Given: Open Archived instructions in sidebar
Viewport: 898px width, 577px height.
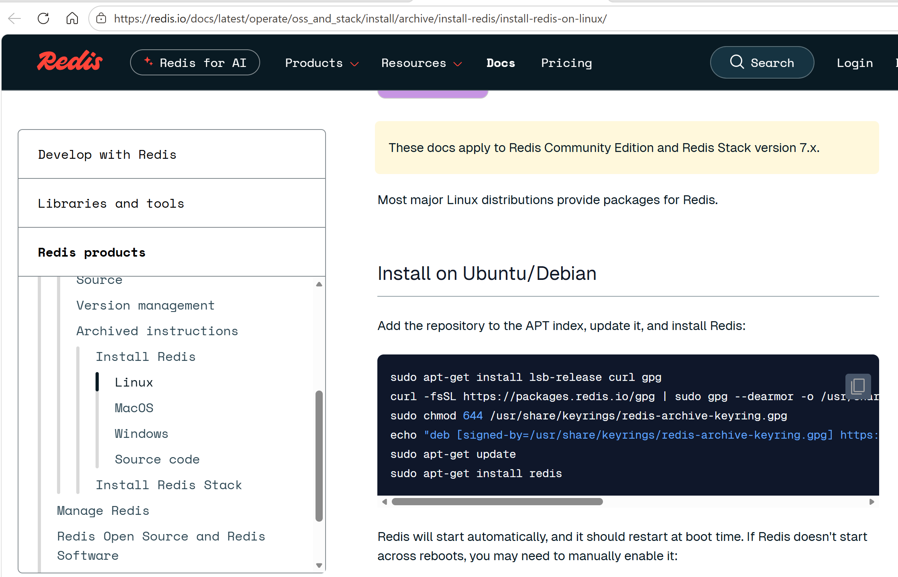Looking at the screenshot, I should tap(157, 331).
